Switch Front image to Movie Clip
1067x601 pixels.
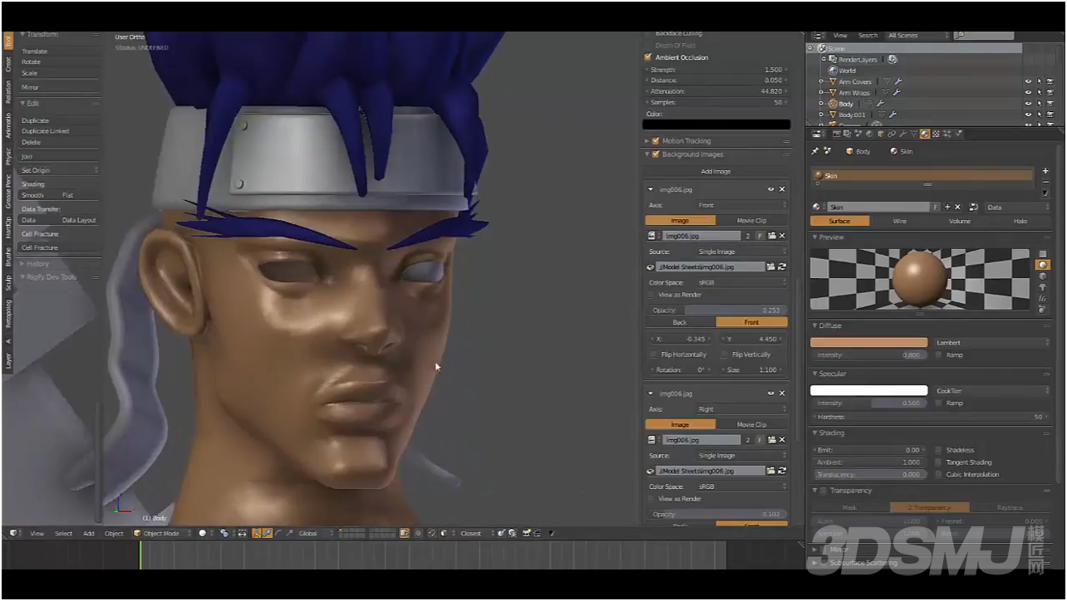click(x=752, y=221)
